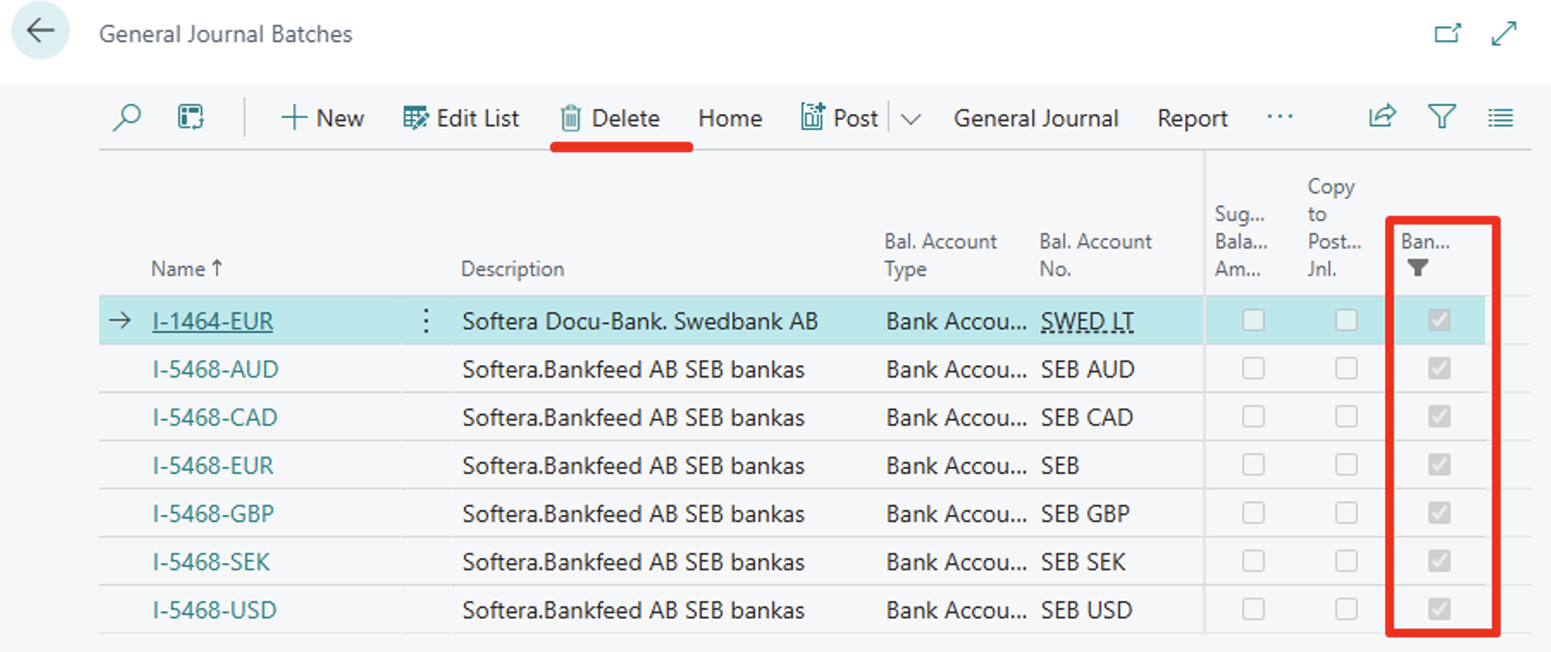
Task: Expand page to full width icon
Action: coord(1504,34)
